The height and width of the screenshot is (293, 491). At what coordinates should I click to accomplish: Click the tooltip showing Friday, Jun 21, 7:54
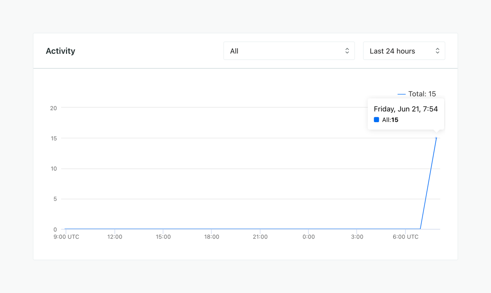tap(405, 109)
